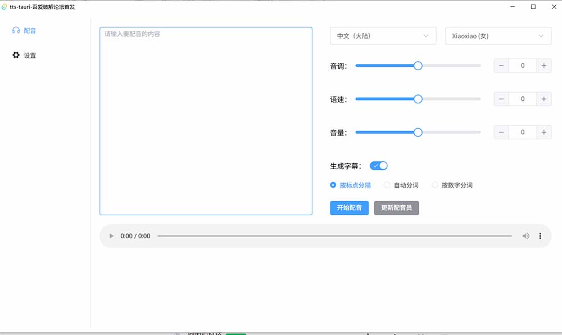The width and height of the screenshot is (562, 335).
Task: Open the 配音 dubbing page in sidebar
Action: click(24, 30)
